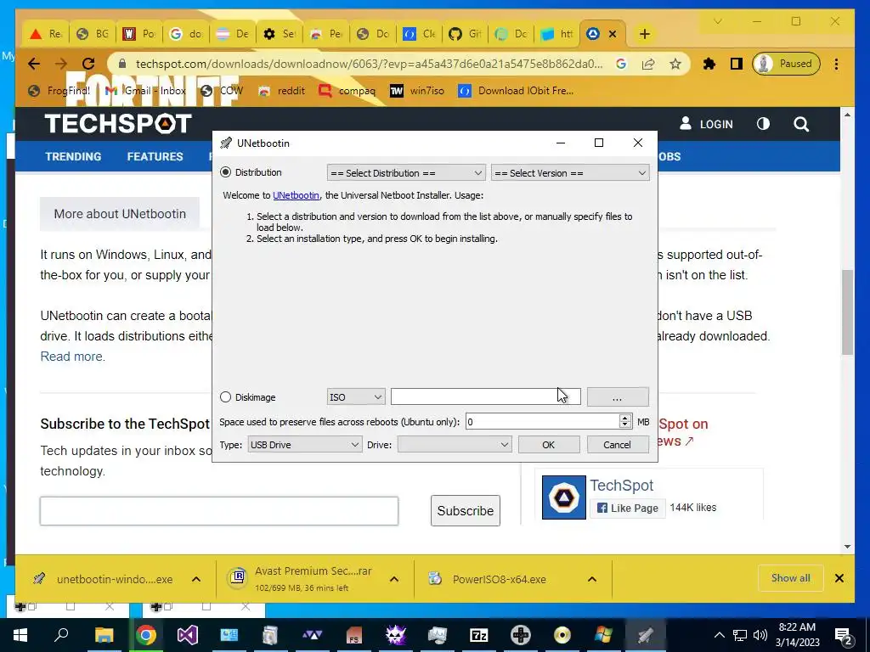Image resolution: width=870 pixels, height=652 pixels.
Task: Open Windows Start menu
Action: click(x=20, y=635)
